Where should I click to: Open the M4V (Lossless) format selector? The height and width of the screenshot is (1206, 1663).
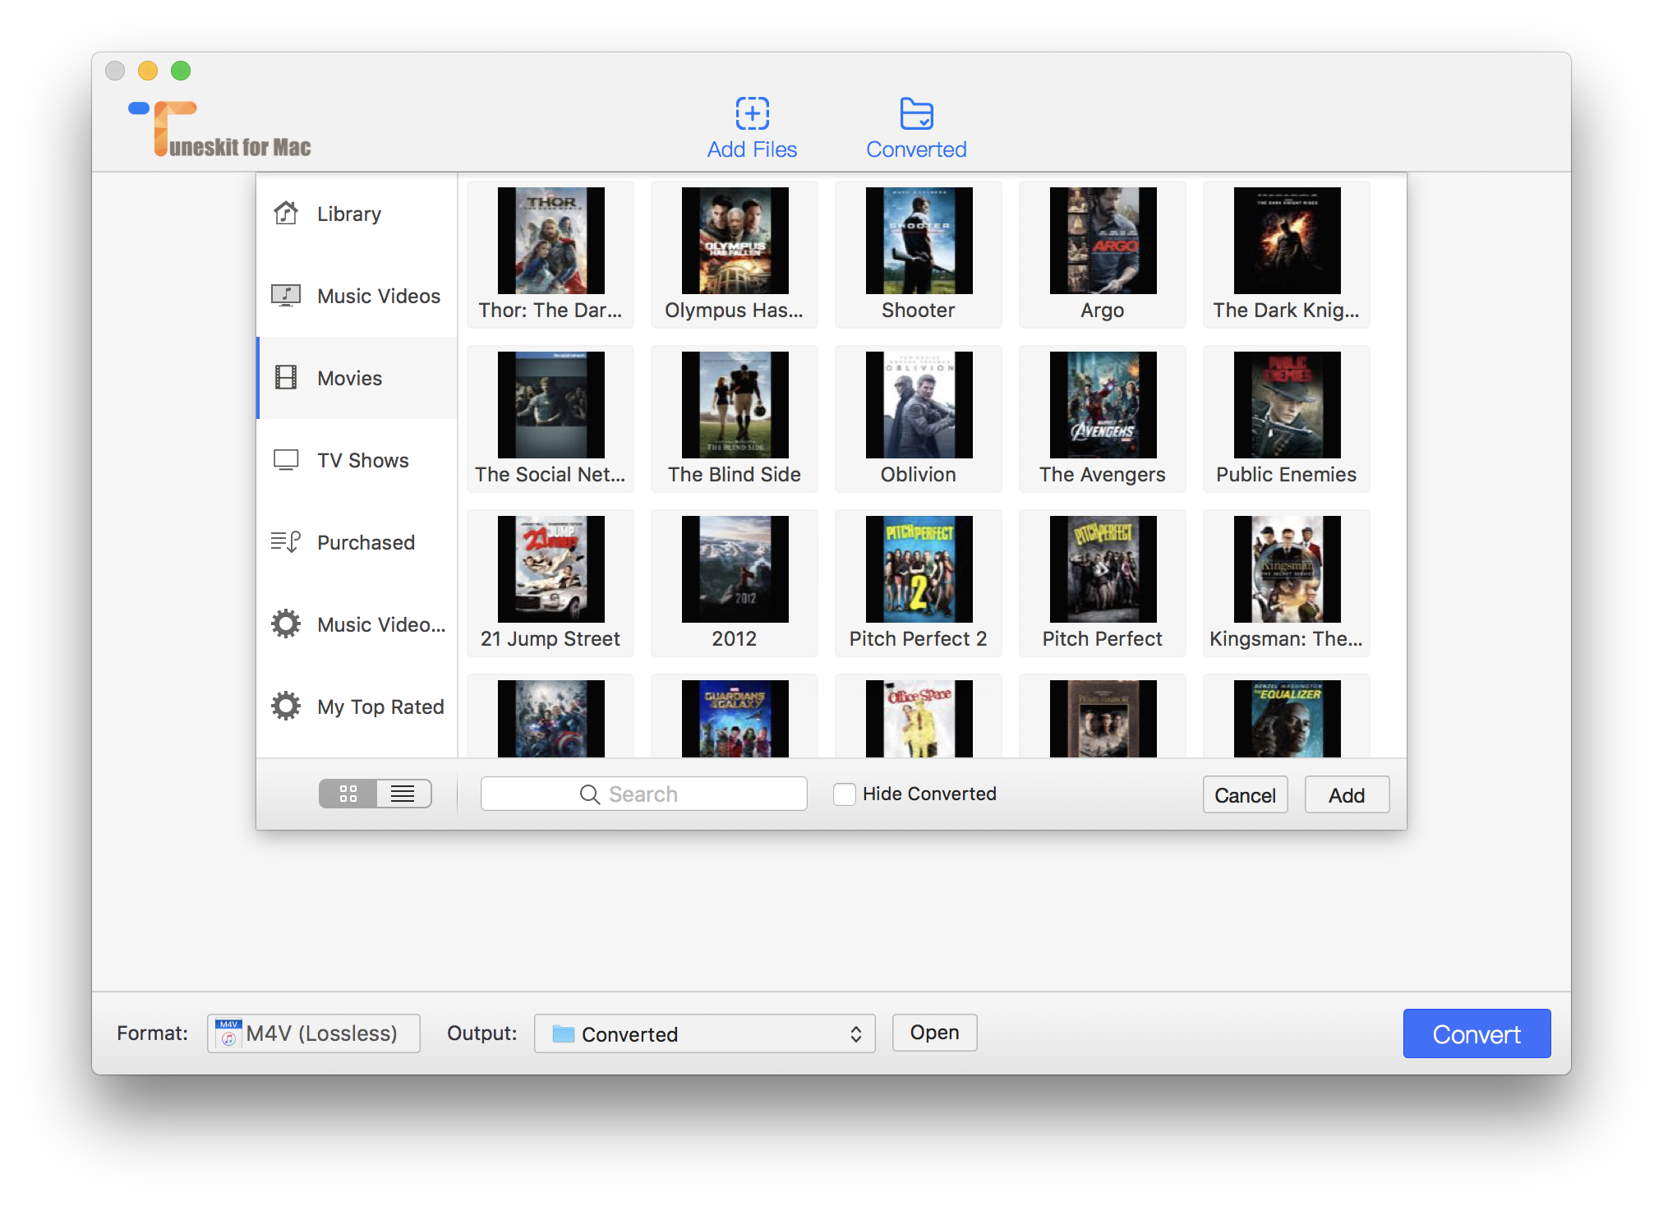[314, 1033]
